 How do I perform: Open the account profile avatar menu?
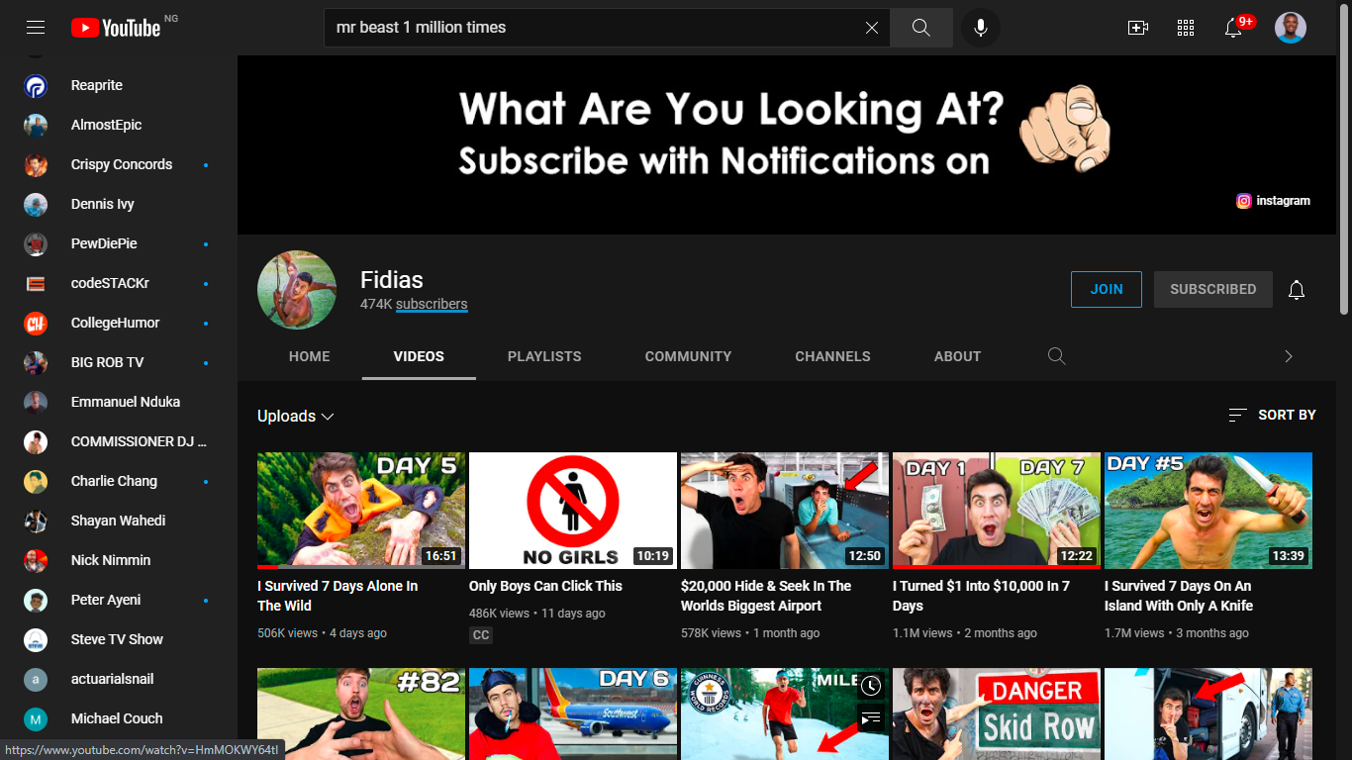tap(1291, 28)
